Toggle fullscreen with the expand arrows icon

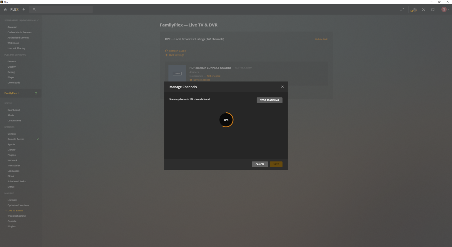click(402, 9)
